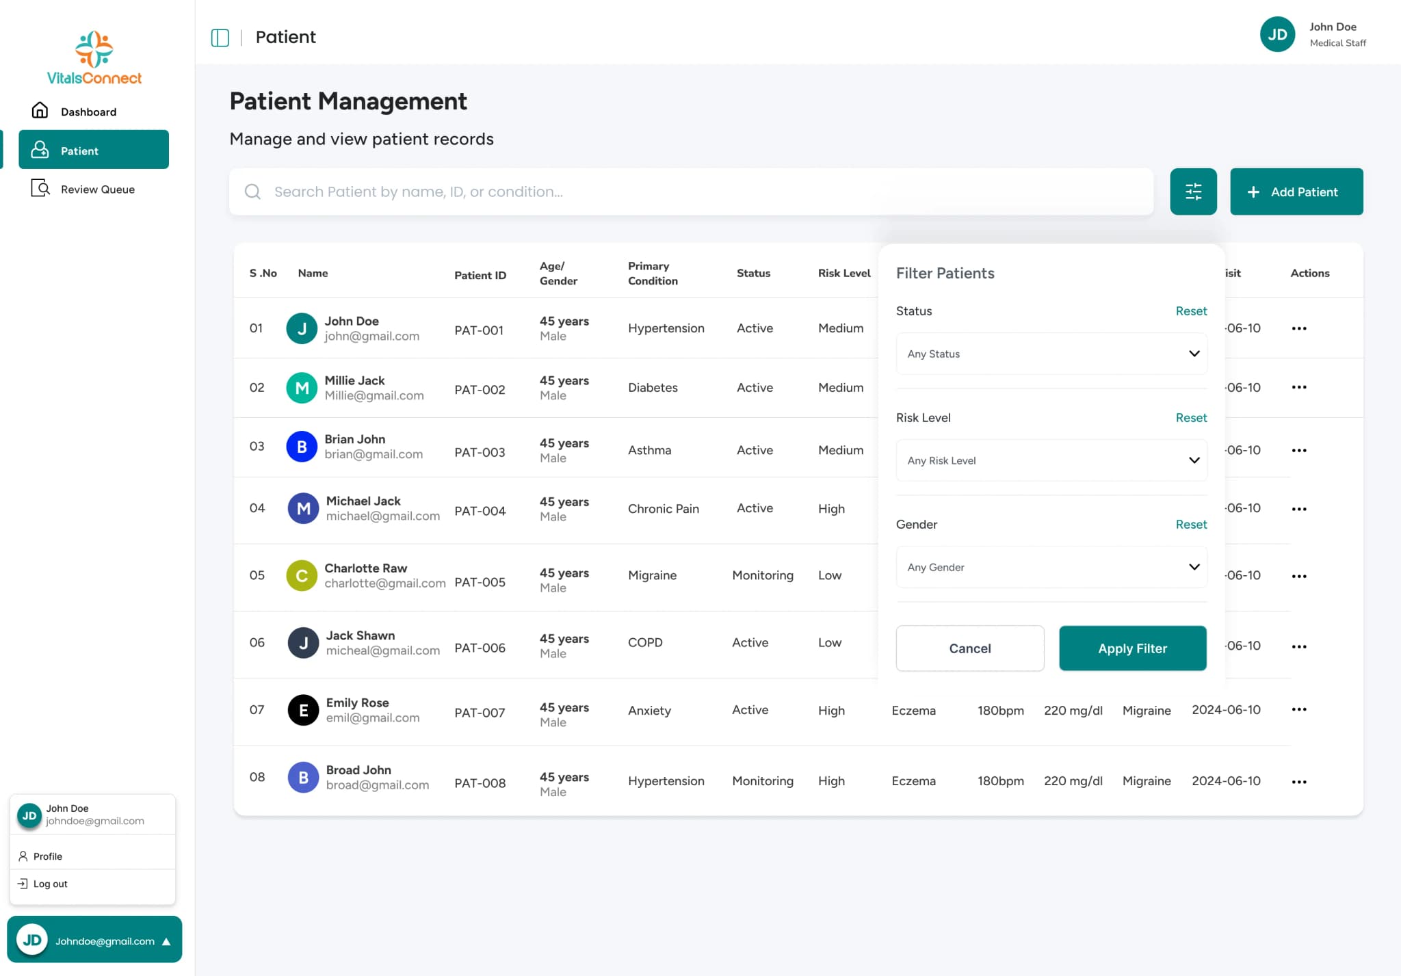This screenshot has height=976, width=1401.
Task: Reset the Risk Level filter
Action: click(1191, 418)
